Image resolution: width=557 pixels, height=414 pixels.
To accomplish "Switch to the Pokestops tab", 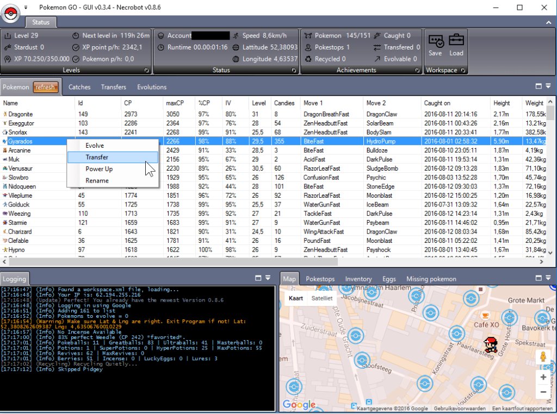I will [320, 279].
